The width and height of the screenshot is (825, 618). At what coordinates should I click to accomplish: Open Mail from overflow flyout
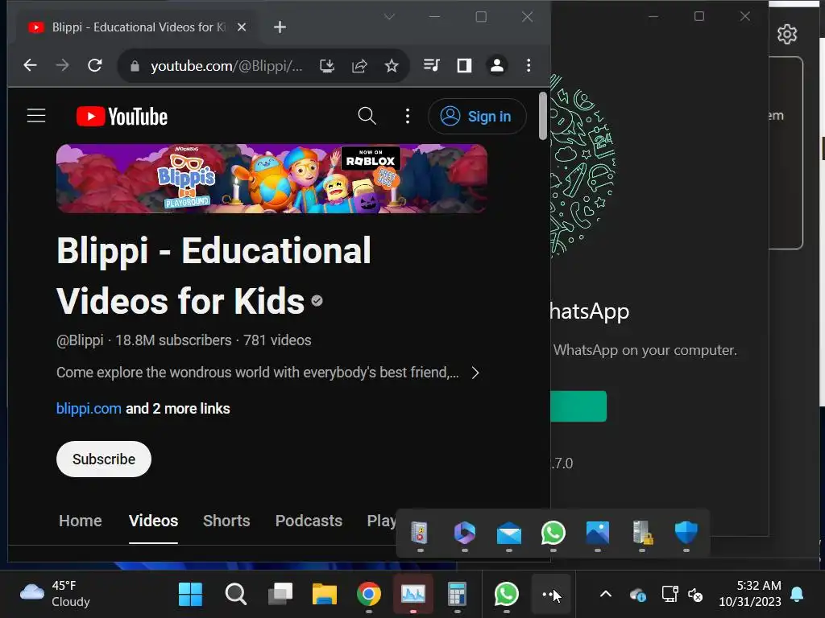(509, 533)
